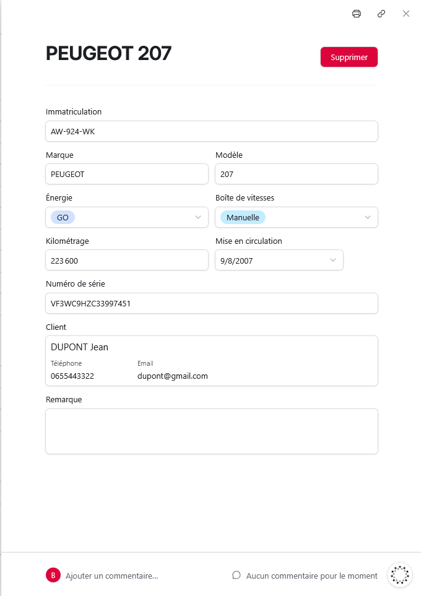The height and width of the screenshot is (596, 421).
Task: Select the blue GO energy tag
Action: click(63, 217)
